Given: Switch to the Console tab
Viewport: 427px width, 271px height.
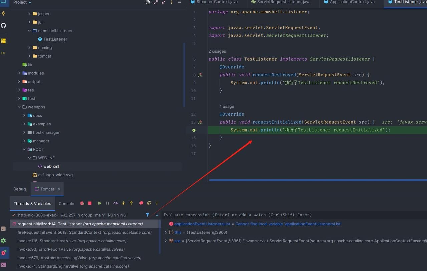Looking at the screenshot, I should [66, 203].
